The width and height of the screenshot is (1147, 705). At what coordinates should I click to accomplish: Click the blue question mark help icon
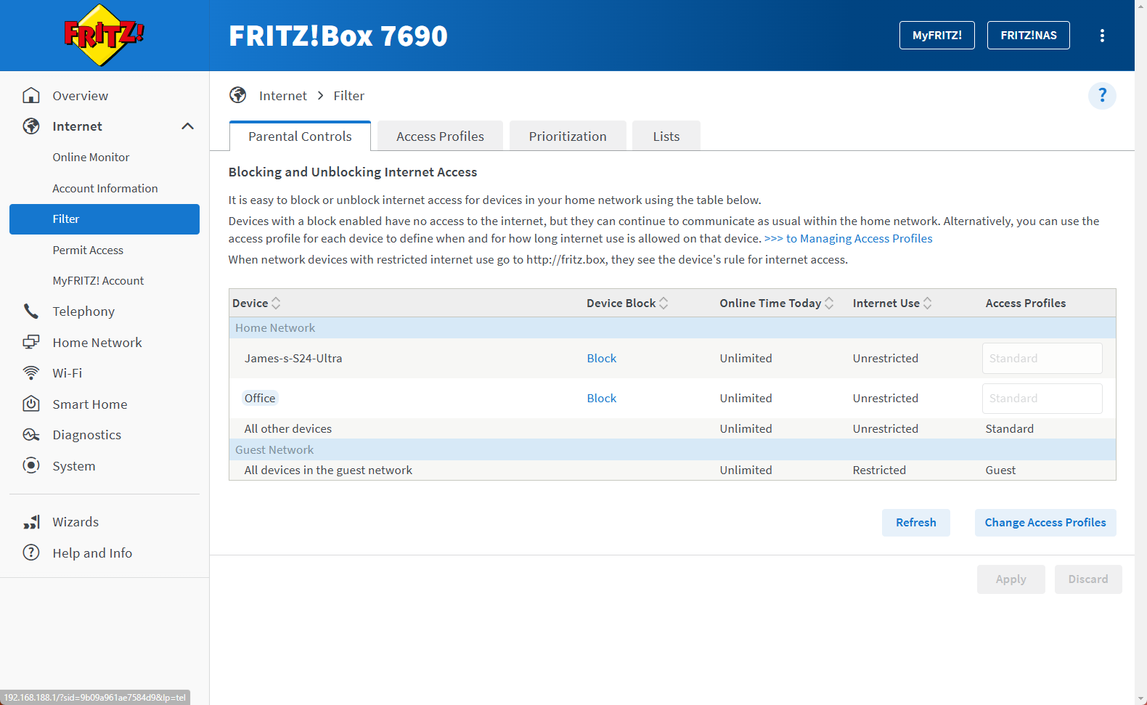[1101, 96]
